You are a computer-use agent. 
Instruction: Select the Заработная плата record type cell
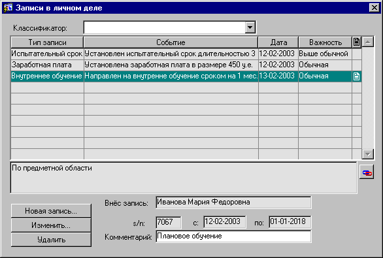pos(47,65)
